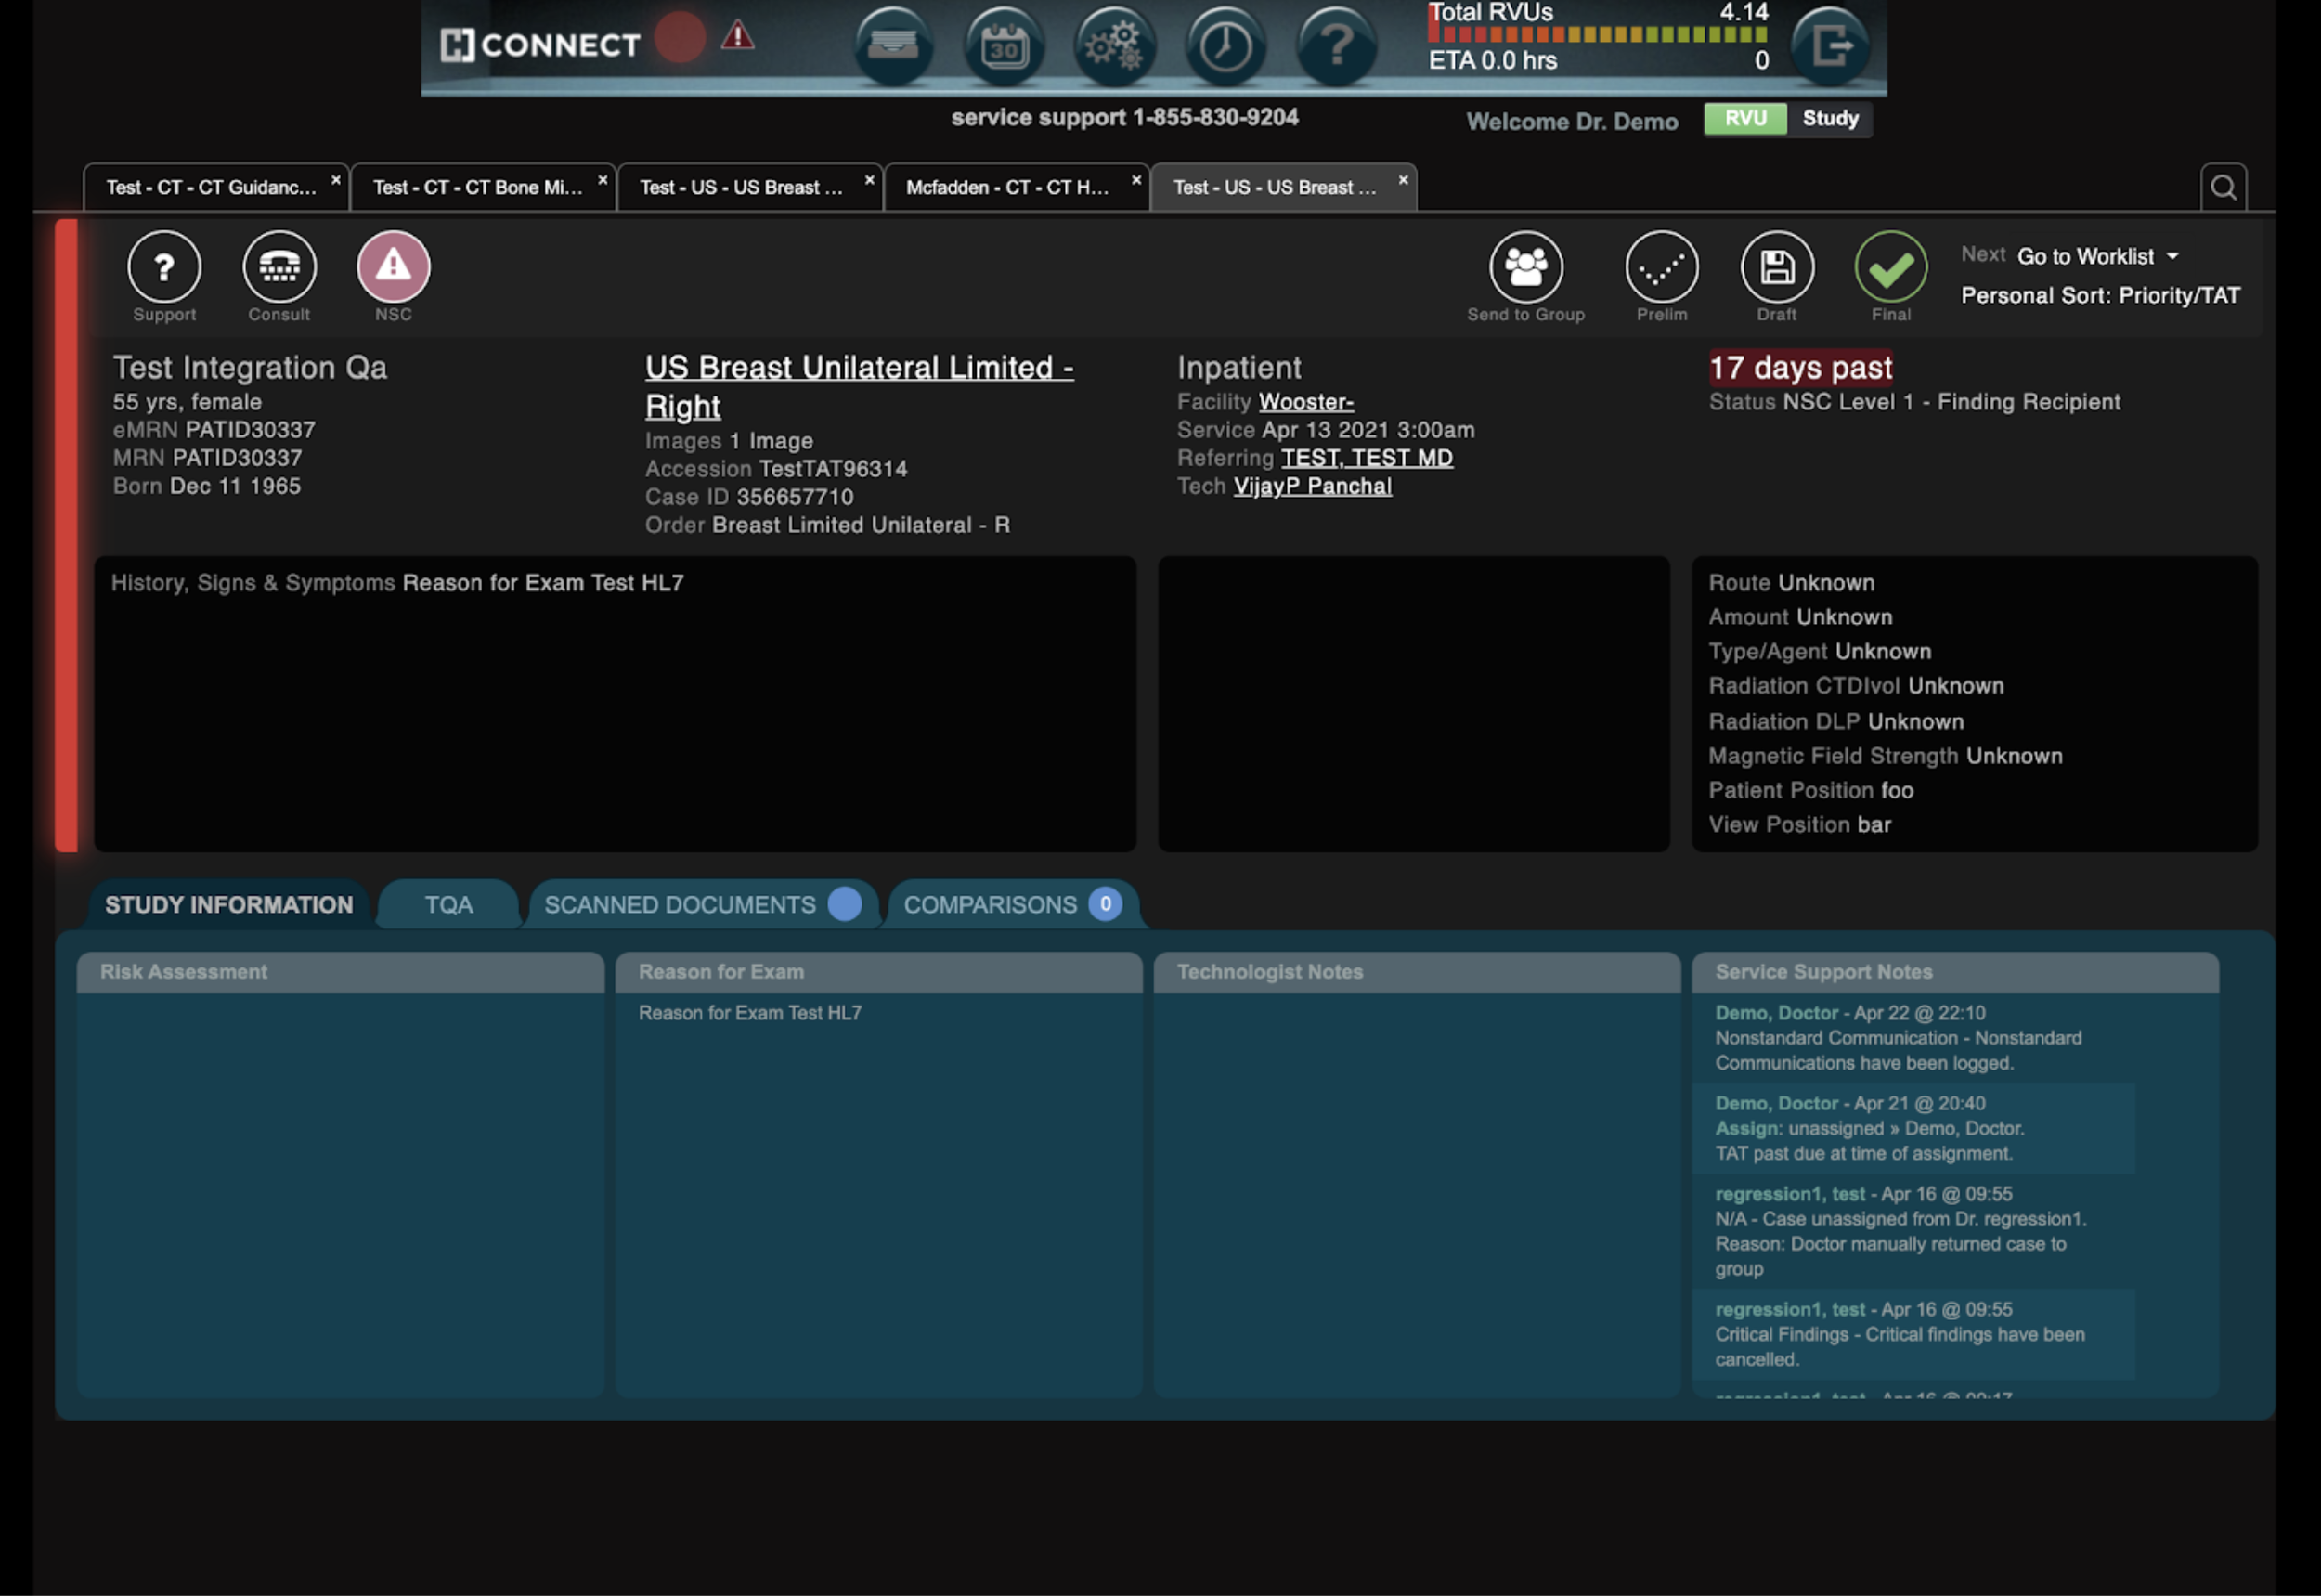Click the Support question mark icon
2321x1596 pixels.
[164, 267]
